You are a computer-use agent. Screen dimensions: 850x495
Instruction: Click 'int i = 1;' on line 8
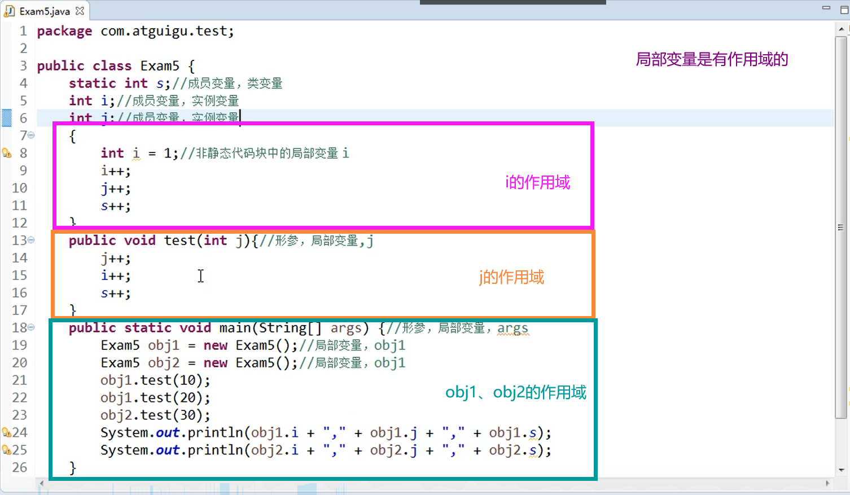click(139, 153)
